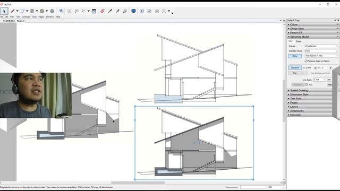Expand the Shape Style panel
The width and height of the screenshot is (340, 191).
pos(313,29)
